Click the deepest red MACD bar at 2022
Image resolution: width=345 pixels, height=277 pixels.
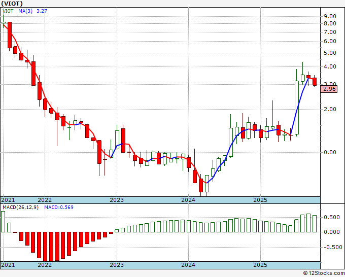pyautogui.click(x=45, y=247)
